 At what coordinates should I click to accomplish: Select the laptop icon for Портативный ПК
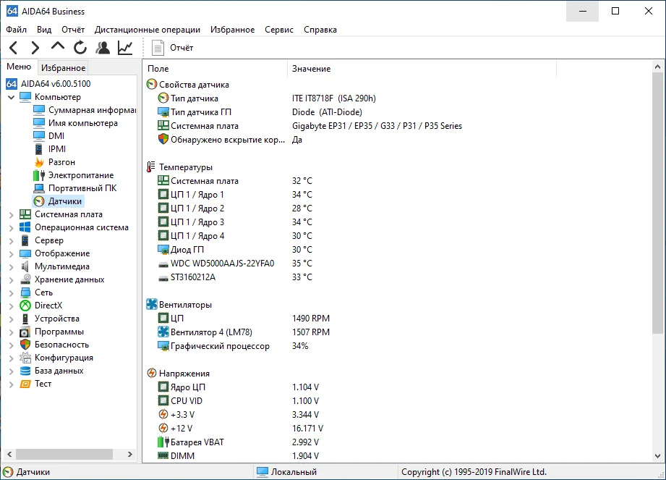tap(39, 188)
